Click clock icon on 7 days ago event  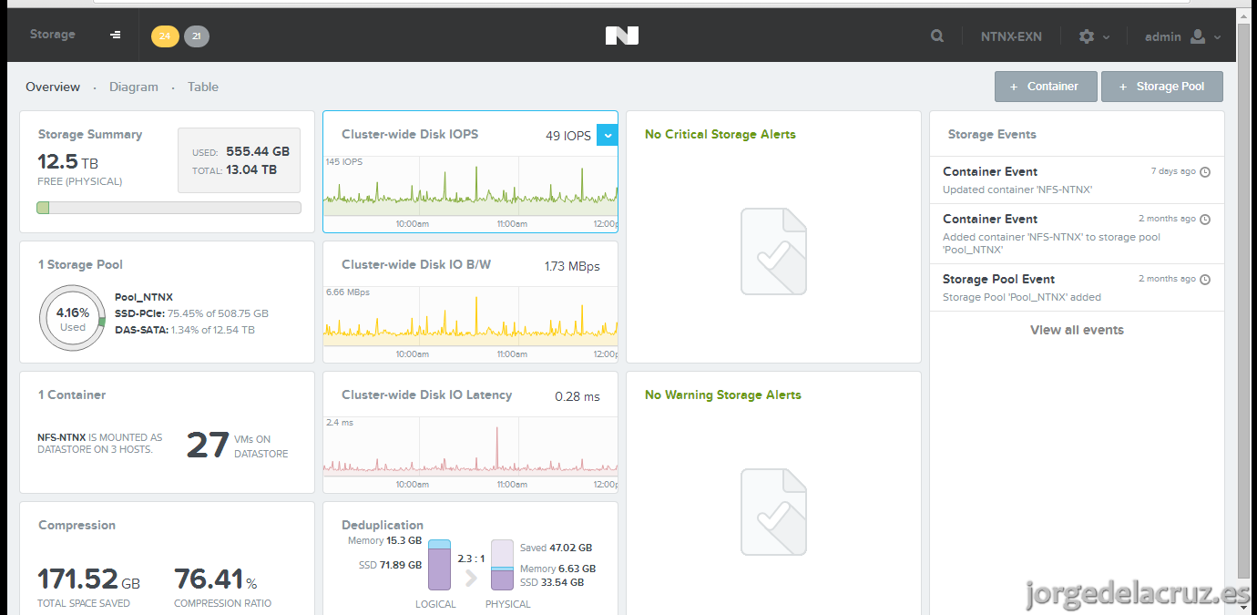click(x=1205, y=171)
